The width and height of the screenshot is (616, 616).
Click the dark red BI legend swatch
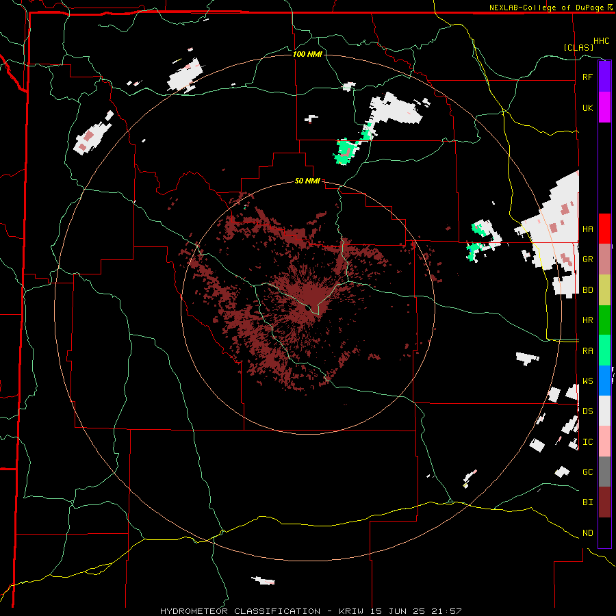pyautogui.click(x=604, y=502)
